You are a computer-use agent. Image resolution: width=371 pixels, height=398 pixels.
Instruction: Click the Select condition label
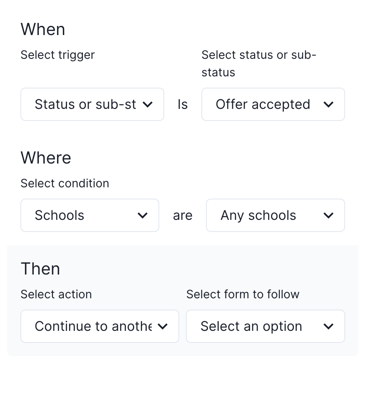(x=65, y=184)
